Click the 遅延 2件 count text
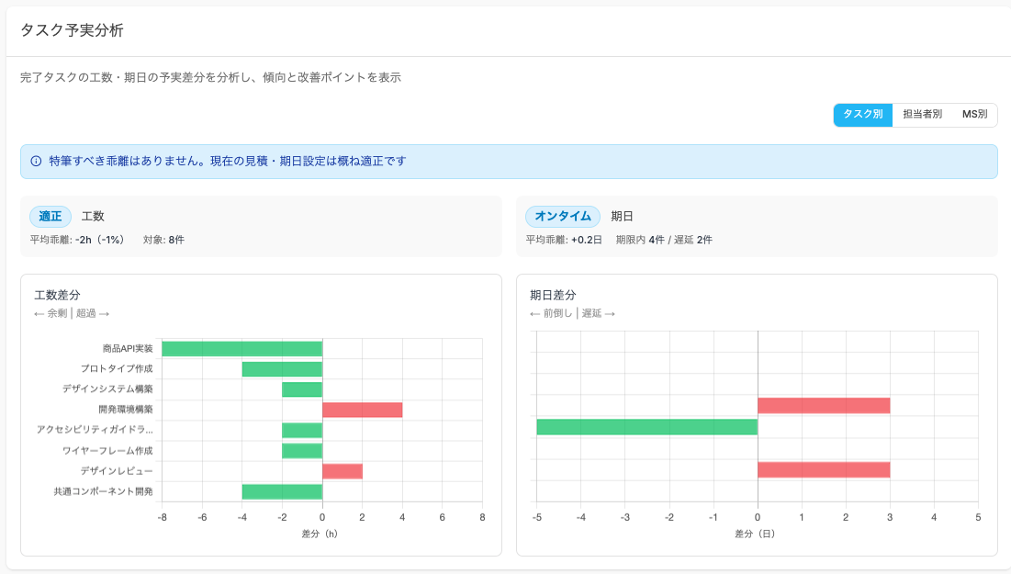The width and height of the screenshot is (1011, 574). click(694, 239)
